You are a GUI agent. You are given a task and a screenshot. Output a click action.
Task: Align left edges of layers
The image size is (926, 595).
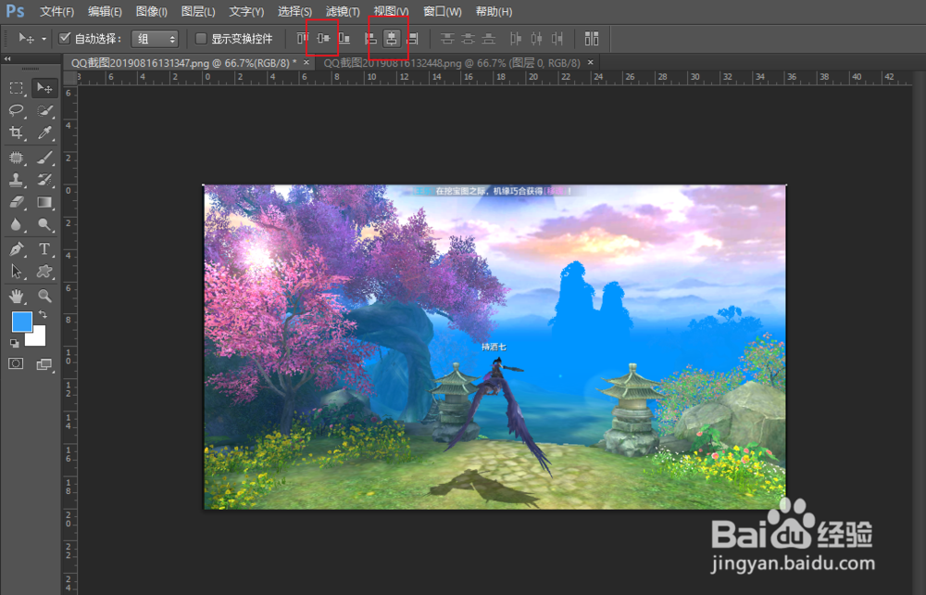tap(371, 38)
